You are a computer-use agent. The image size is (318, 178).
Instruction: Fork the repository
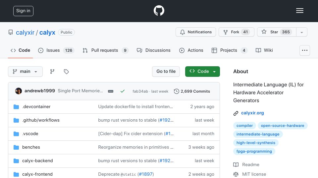[x=236, y=32]
